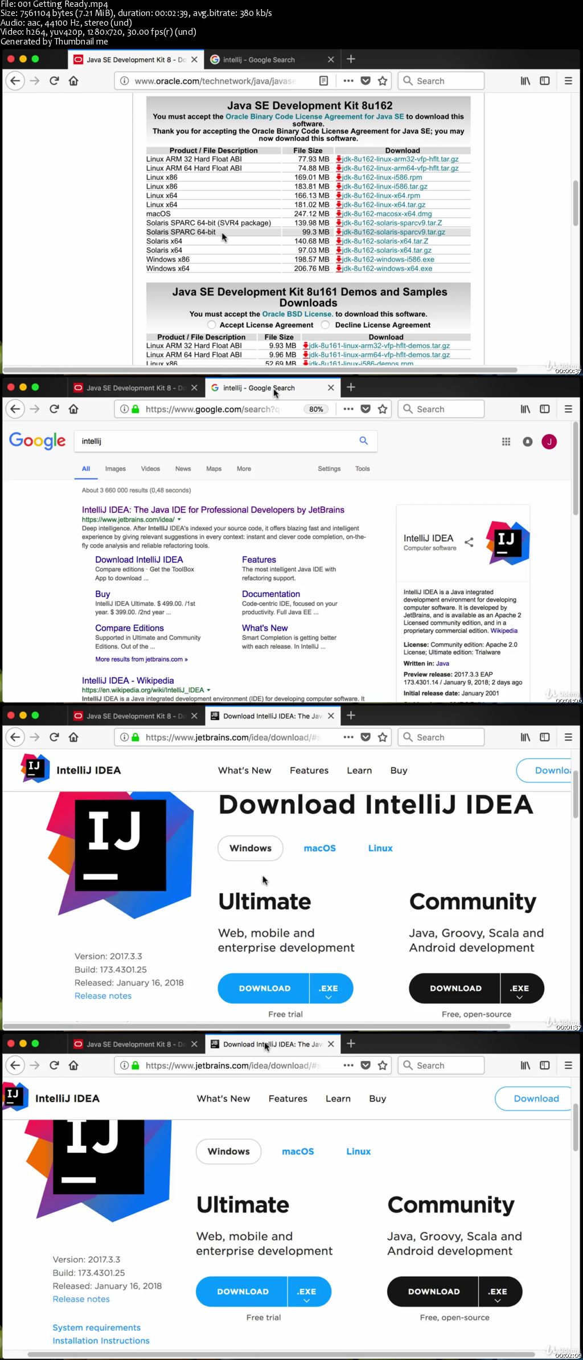Click the Google logo on the results page
Viewport: 583px width, 1360px height.
tap(37, 440)
